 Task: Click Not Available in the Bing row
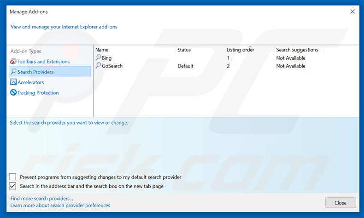tap(291, 58)
